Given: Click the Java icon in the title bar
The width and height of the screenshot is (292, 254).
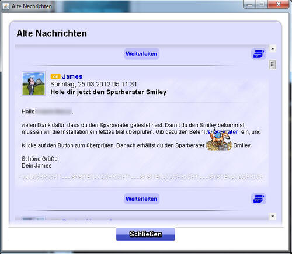Looking at the screenshot, I should coord(6,6).
